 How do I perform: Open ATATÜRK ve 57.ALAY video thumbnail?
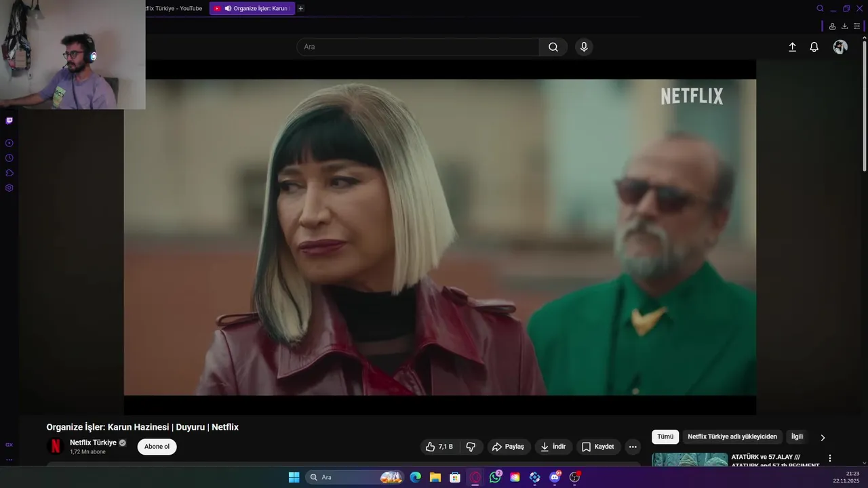point(690,460)
